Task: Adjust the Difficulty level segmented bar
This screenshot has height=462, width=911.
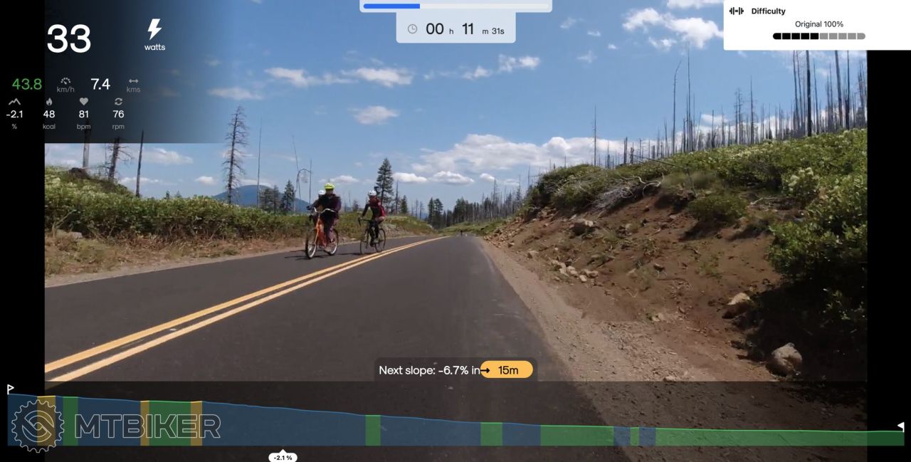Action: click(819, 36)
